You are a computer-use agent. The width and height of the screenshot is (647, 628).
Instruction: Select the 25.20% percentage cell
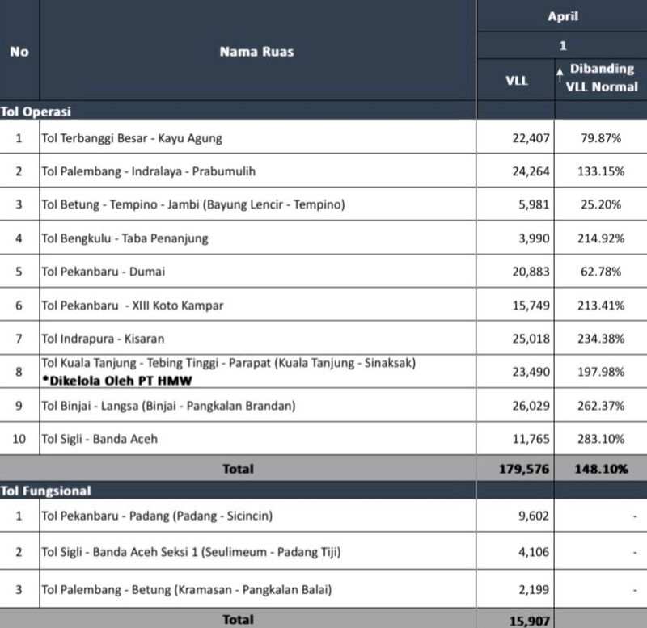click(600, 204)
